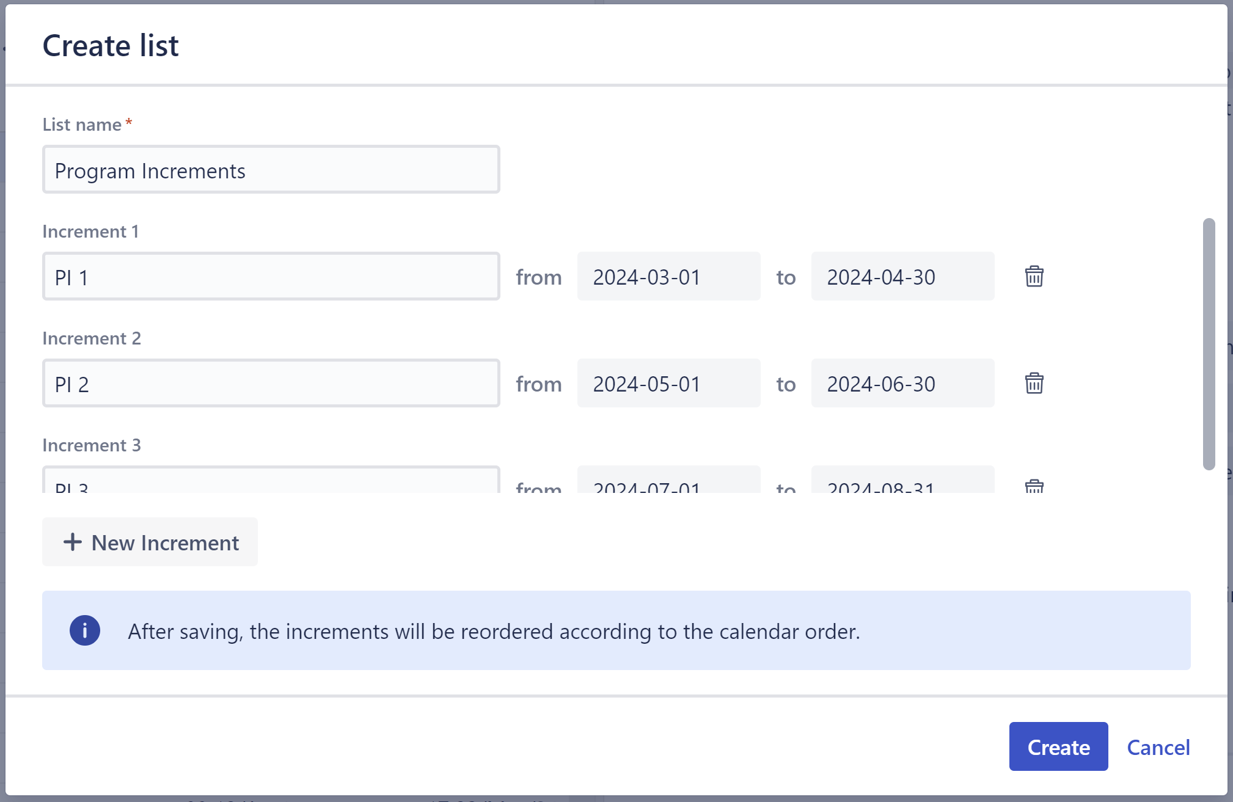Screen dimensions: 1233x802
Task: Click the Cancel link
Action: (1158, 747)
